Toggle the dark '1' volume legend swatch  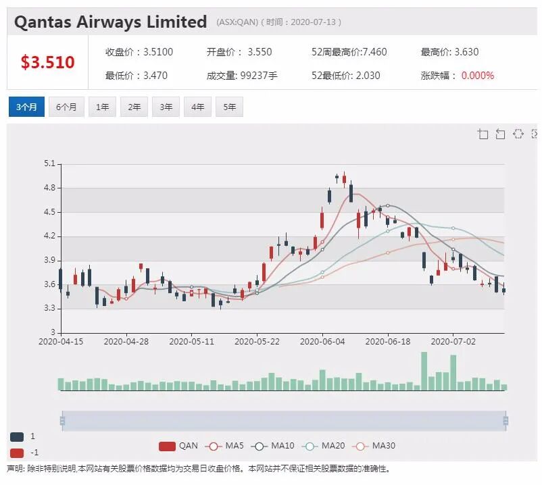tap(17, 436)
